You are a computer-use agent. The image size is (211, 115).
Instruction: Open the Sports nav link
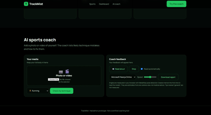[92, 4]
